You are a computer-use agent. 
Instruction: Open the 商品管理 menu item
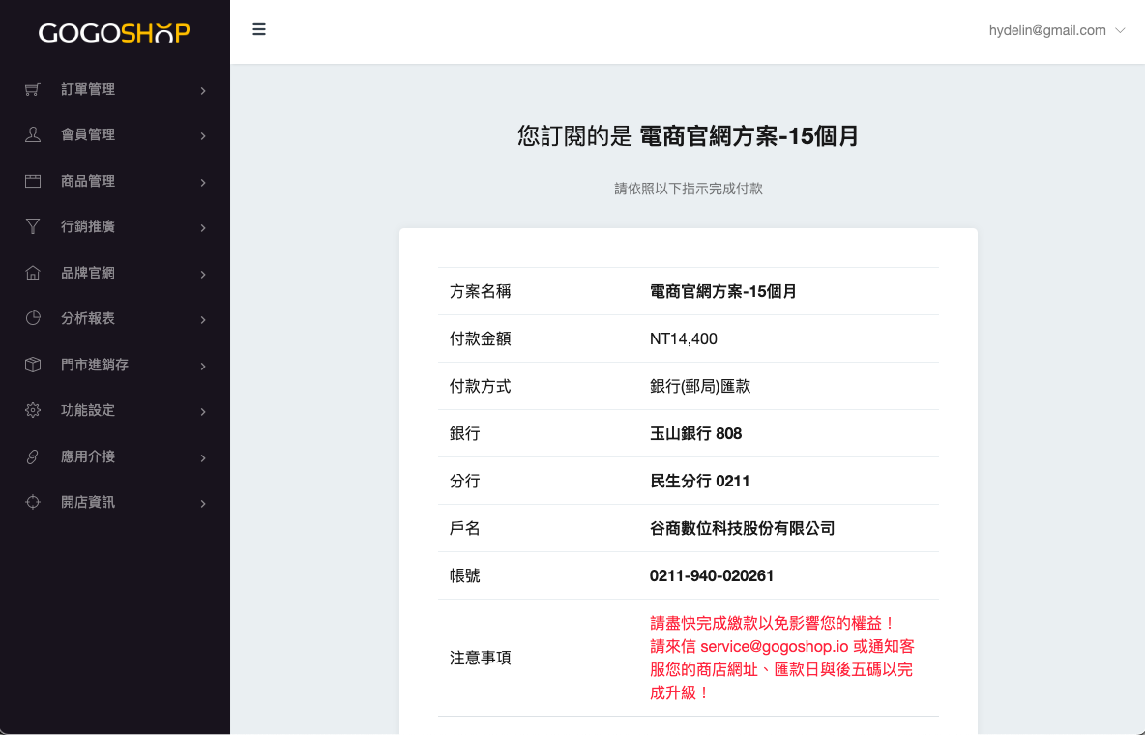[x=115, y=181]
